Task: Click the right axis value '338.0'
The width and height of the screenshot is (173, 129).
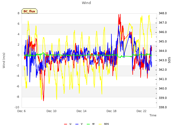Action: point(163,107)
